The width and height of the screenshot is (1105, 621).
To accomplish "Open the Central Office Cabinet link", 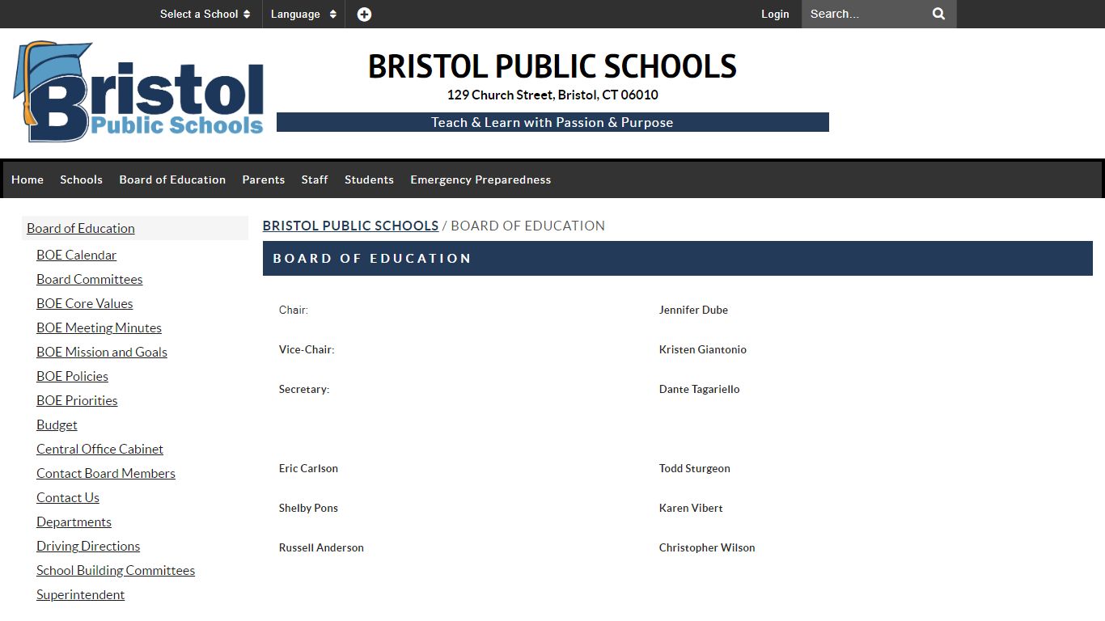I will tap(99, 449).
